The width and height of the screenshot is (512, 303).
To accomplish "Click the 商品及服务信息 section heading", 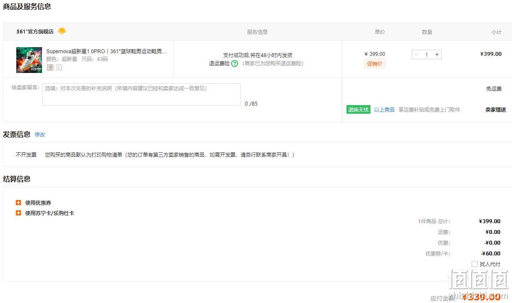I will click(27, 6).
